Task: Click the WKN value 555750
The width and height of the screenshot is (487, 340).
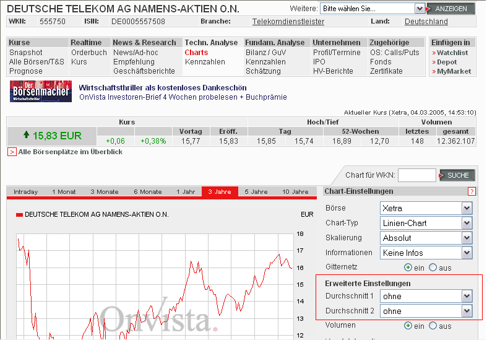Action: coord(53,22)
